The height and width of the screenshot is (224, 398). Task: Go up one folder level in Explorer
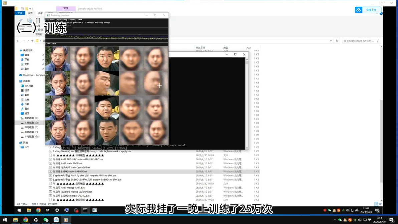[32, 41]
